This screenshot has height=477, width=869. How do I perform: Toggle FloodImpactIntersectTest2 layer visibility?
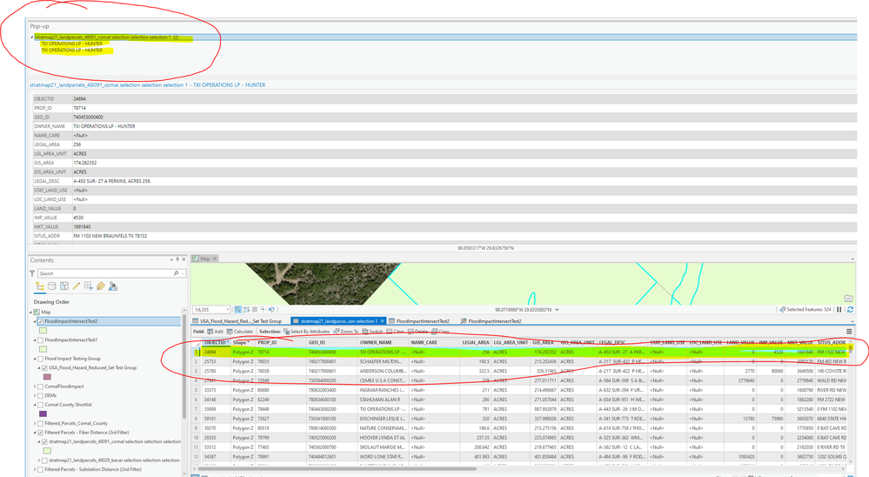tap(41, 321)
